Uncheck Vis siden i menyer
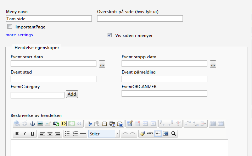This screenshot has height=156, width=252. [110, 35]
